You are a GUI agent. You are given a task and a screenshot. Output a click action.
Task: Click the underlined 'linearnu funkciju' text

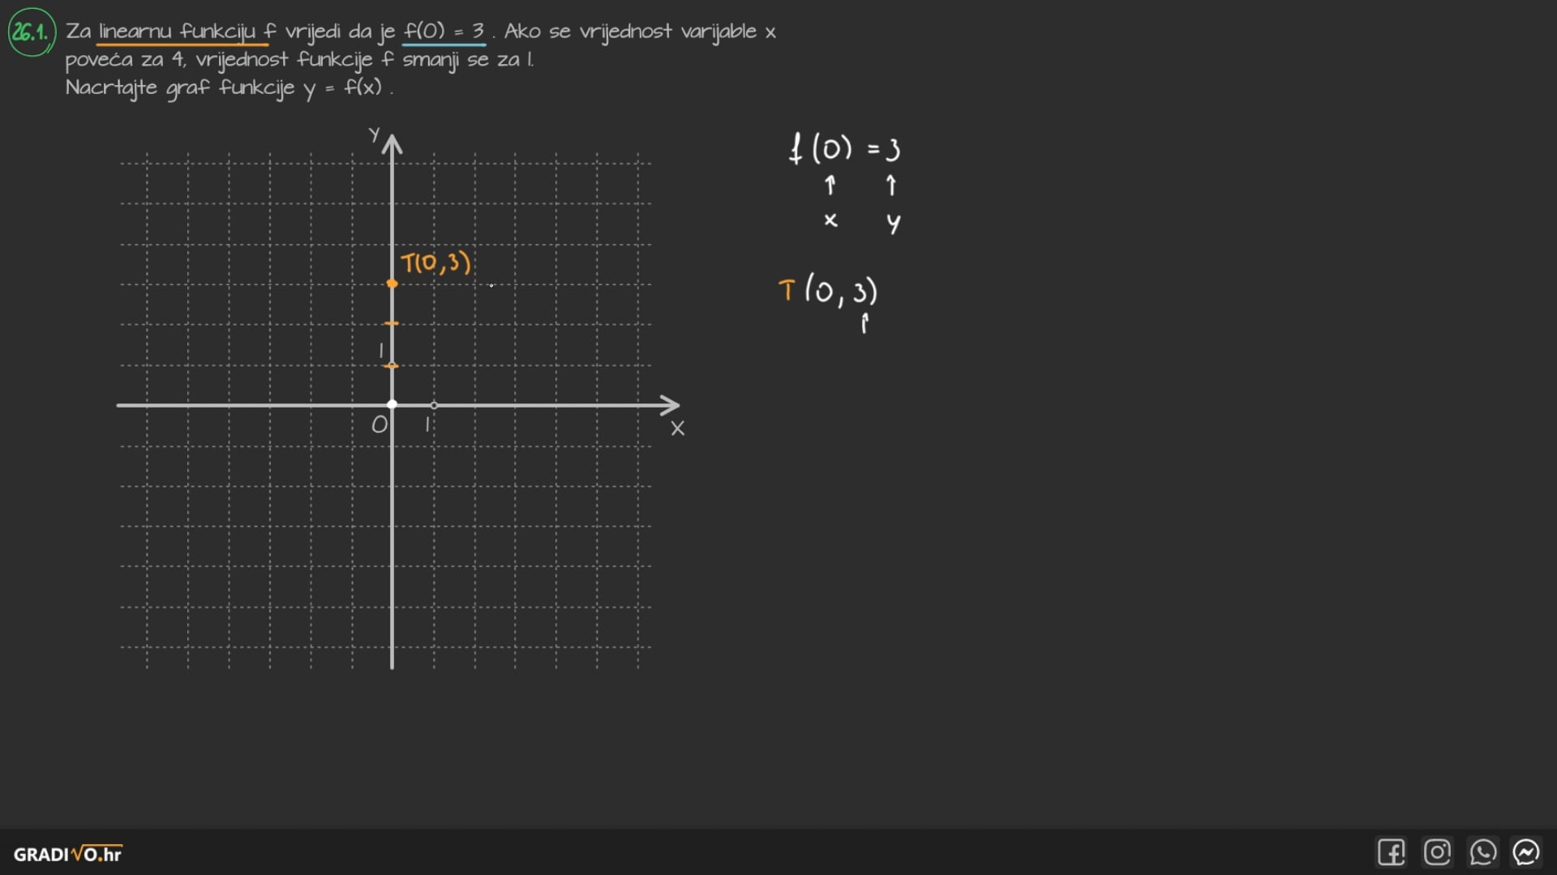[177, 32]
